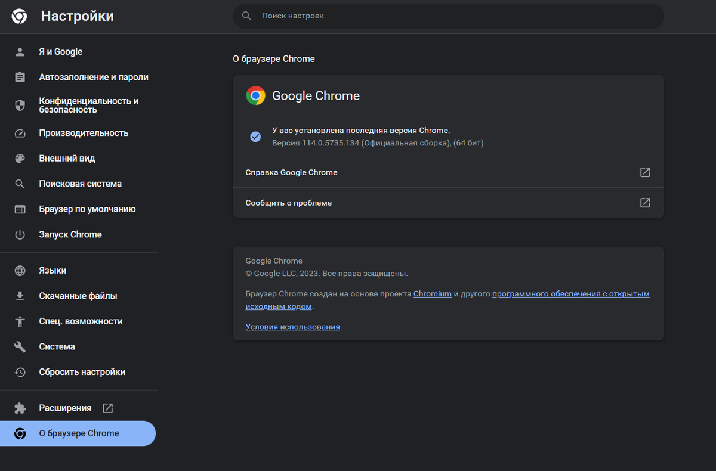
Task: Click the shield icon for privacy settings
Action: [x=20, y=106]
